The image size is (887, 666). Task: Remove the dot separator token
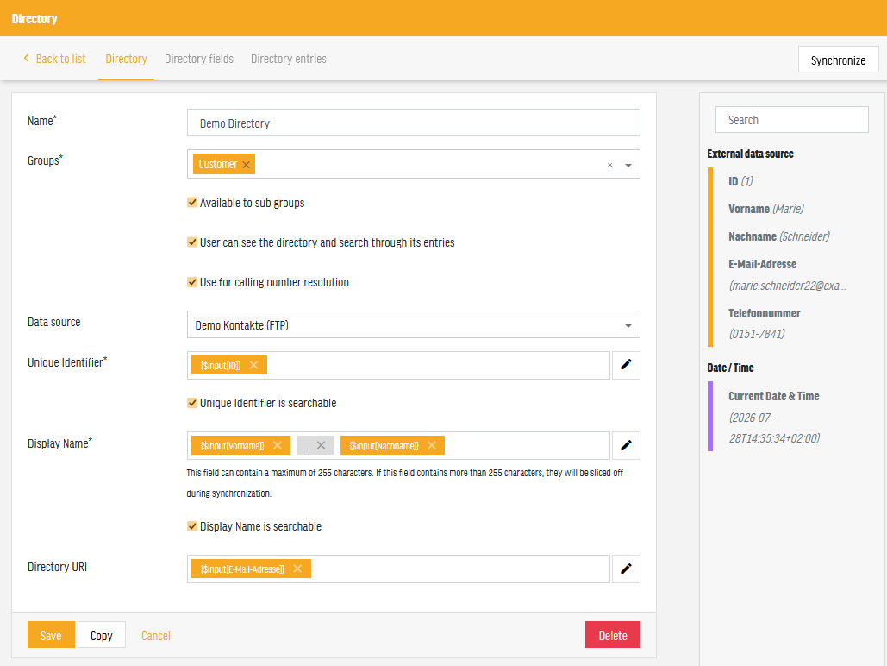click(321, 446)
